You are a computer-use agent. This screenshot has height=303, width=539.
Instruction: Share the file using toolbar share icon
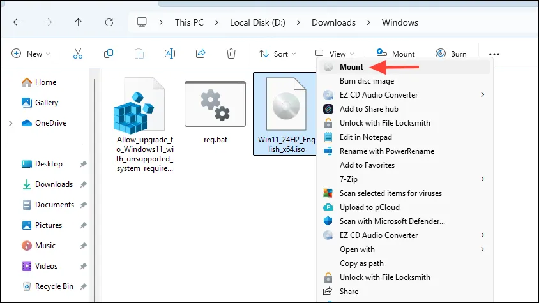click(201, 54)
